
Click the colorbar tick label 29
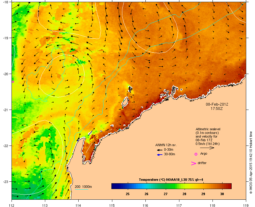coord(203,194)
